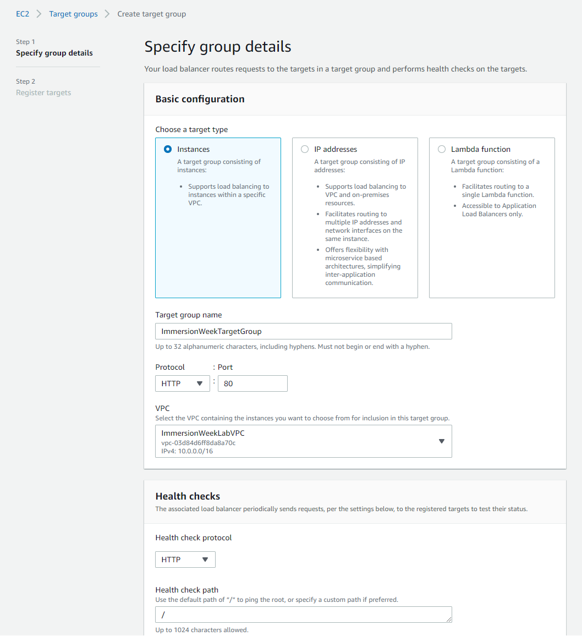Grab the resize handle of the health check path box
This screenshot has width=582, height=636.
tap(448, 619)
